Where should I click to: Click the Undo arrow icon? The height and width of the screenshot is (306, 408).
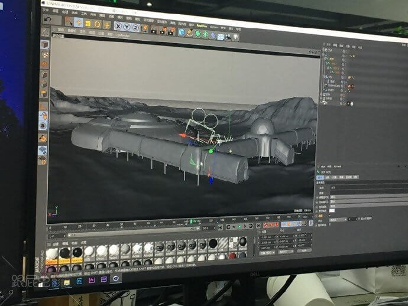(47, 20)
